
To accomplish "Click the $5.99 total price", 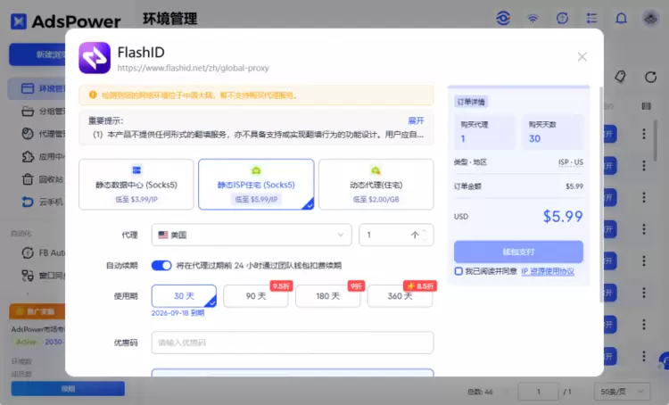I will (x=562, y=217).
